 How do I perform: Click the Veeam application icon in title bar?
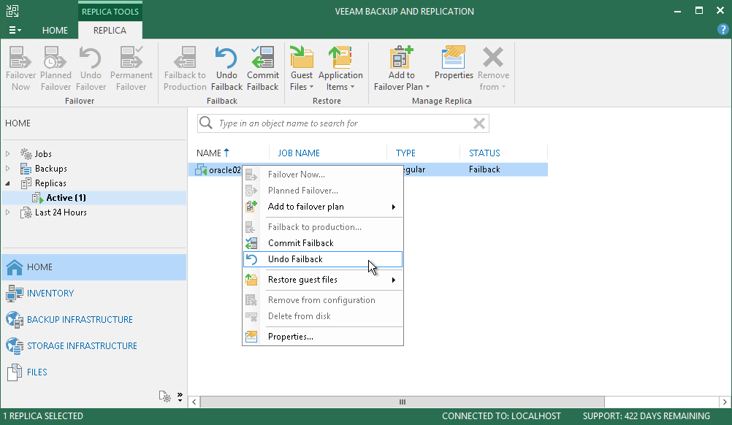(12, 11)
